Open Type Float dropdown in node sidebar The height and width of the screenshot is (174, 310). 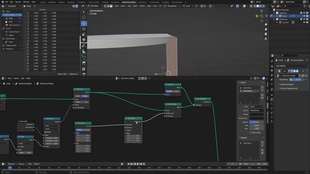point(256,106)
